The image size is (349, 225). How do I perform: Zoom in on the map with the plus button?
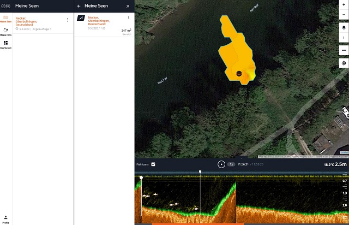pos(344,5)
